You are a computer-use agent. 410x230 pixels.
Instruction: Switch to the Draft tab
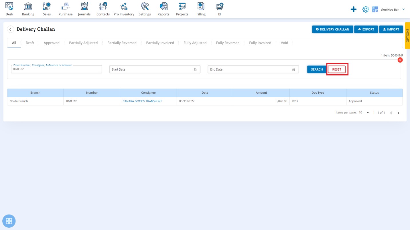30,43
